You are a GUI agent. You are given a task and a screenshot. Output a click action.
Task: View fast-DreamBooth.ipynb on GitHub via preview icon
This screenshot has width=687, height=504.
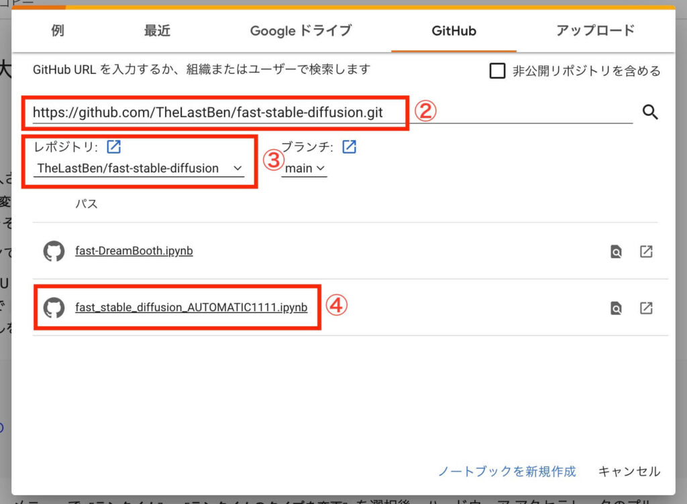click(x=616, y=251)
